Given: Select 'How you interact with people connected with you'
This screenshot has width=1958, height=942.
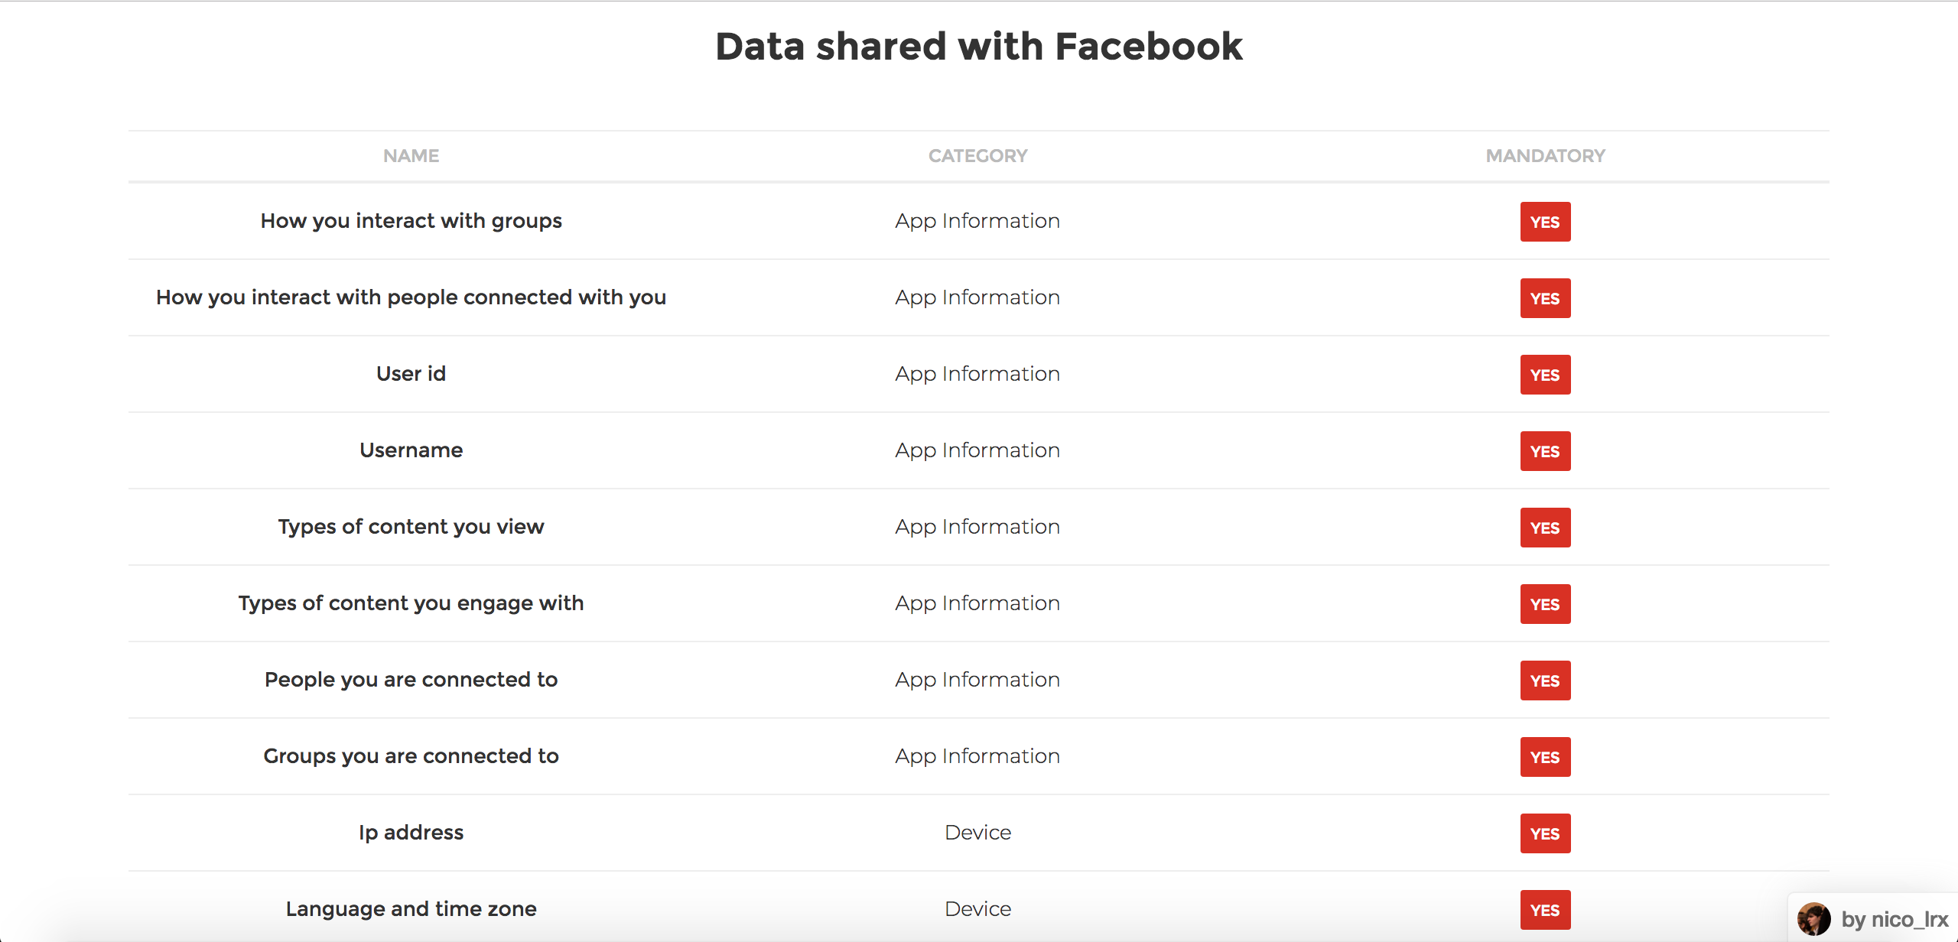Looking at the screenshot, I should pyautogui.click(x=411, y=297).
